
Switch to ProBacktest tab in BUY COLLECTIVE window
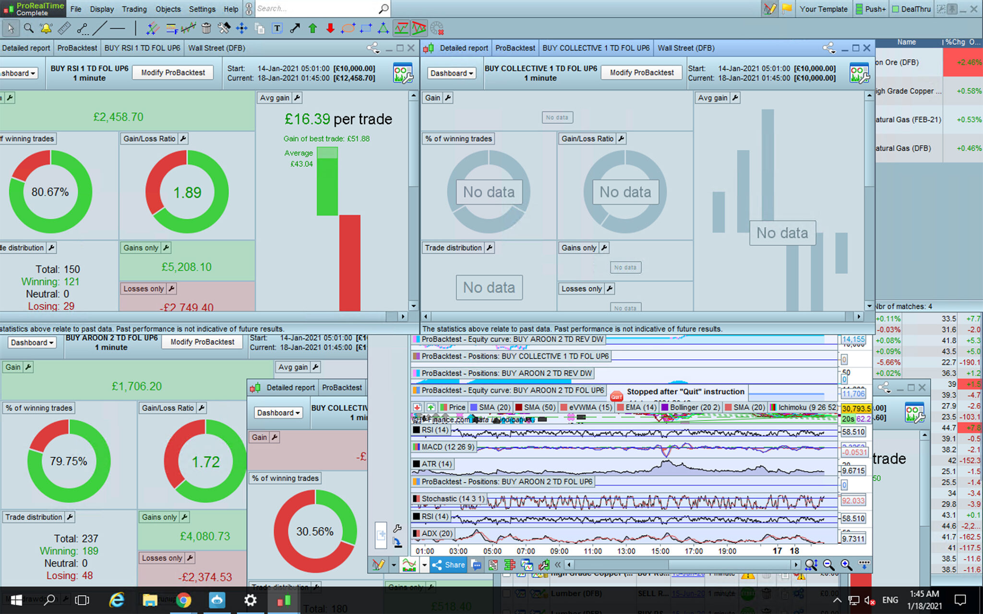pyautogui.click(x=515, y=48)
